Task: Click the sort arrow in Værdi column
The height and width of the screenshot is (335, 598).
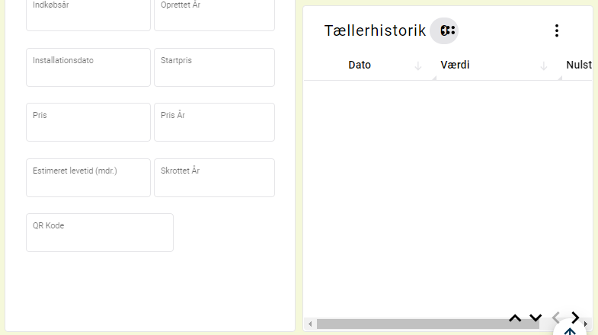Action: click(544, 66)
